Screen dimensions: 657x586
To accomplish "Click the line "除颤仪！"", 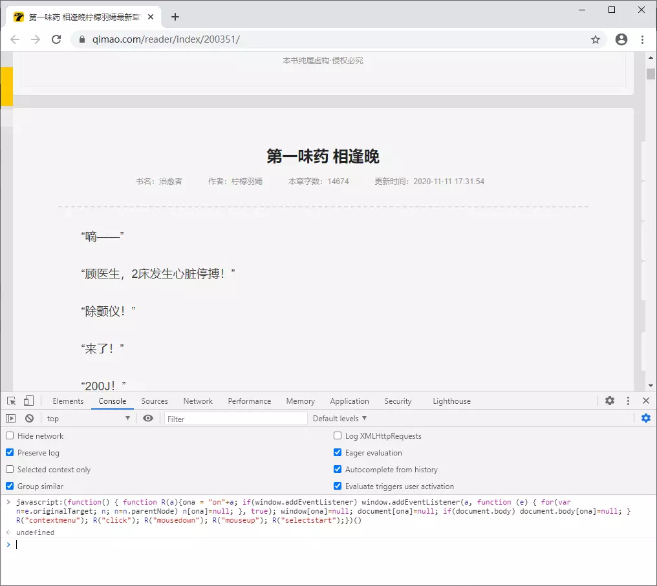I will click(108, 311).
